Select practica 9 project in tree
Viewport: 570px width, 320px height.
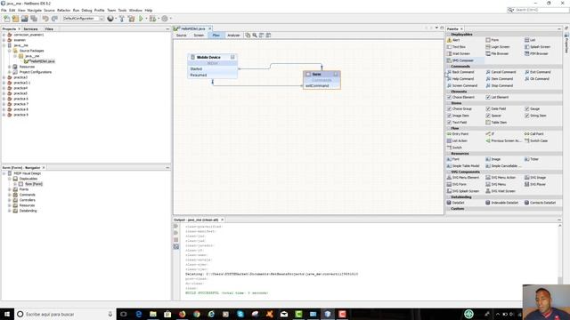click(20, 115)
